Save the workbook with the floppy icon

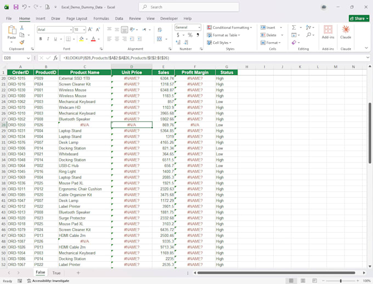pyautogui.click(x=16, y=7)
